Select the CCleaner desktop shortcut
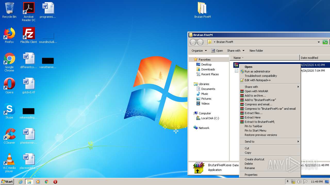 coord(9,136)
